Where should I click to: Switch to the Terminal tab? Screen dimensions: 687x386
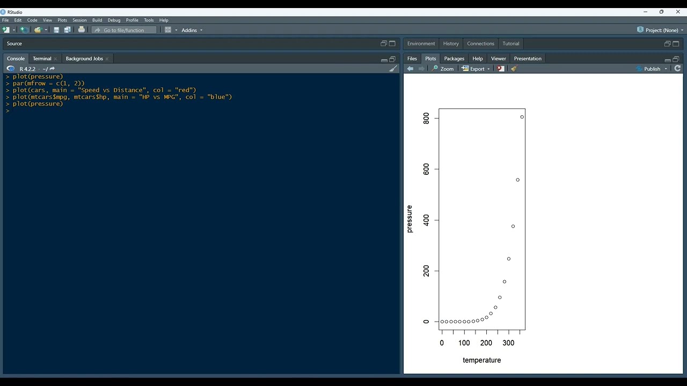click(42, 58)
